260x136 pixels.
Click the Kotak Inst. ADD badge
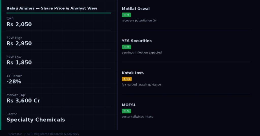(127, 79)
